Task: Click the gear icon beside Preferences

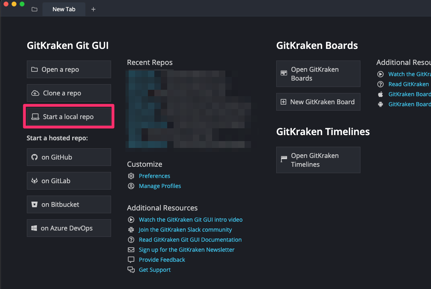Action: (x=131, y=176)
